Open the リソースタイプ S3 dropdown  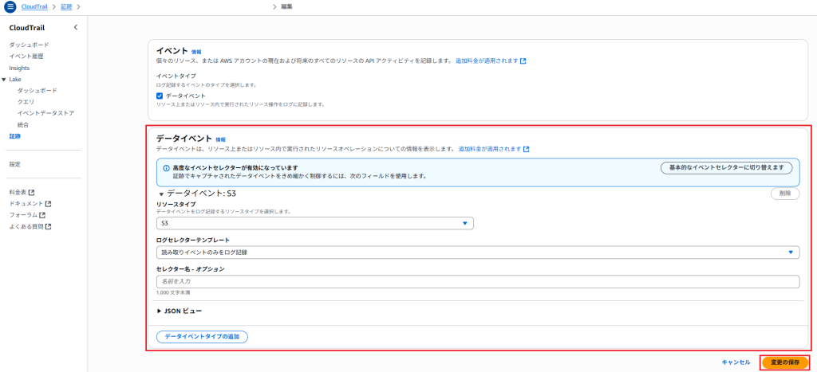click(x=314, y=223)
